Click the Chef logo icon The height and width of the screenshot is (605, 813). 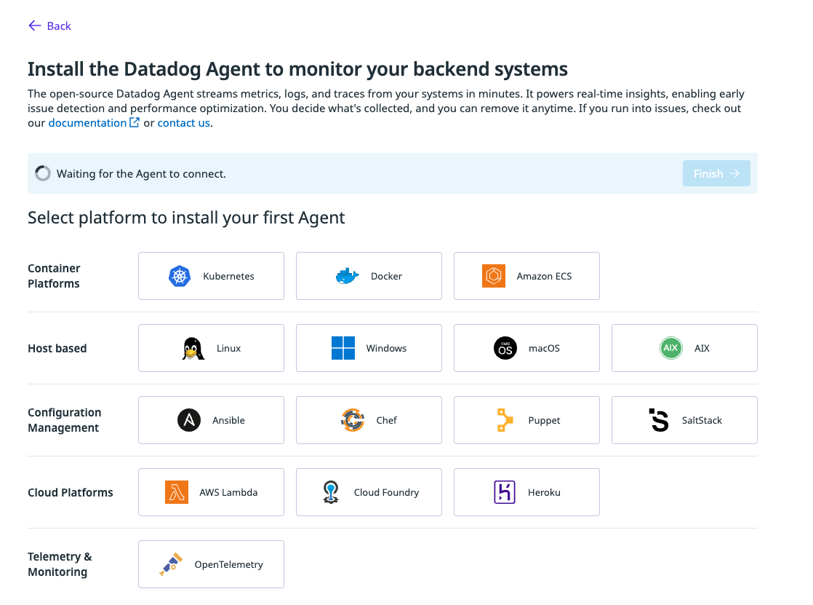tap(353, 420)
